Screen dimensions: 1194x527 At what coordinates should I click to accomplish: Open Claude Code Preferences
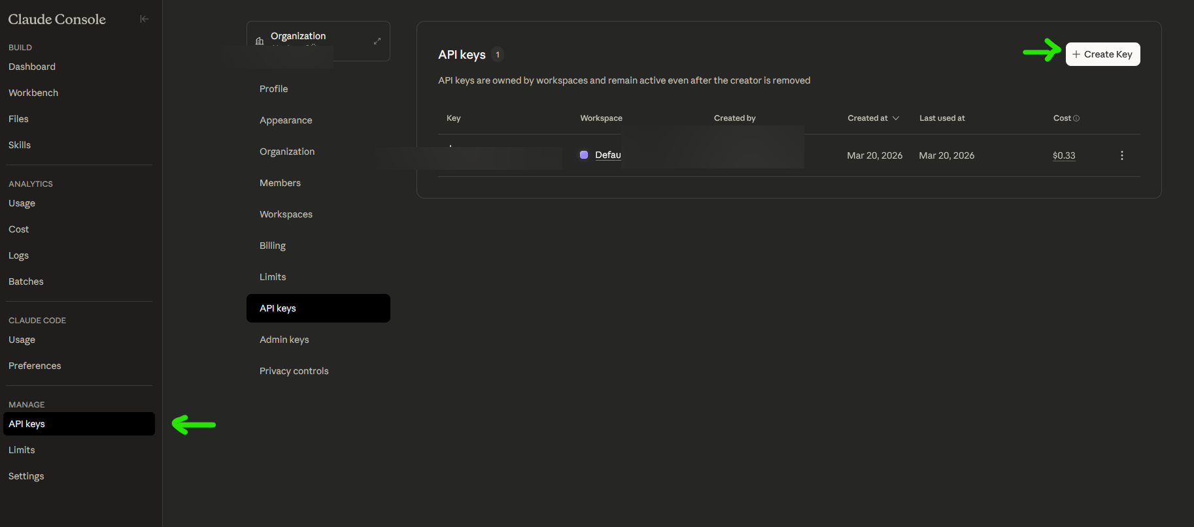[x=35, y=366]
